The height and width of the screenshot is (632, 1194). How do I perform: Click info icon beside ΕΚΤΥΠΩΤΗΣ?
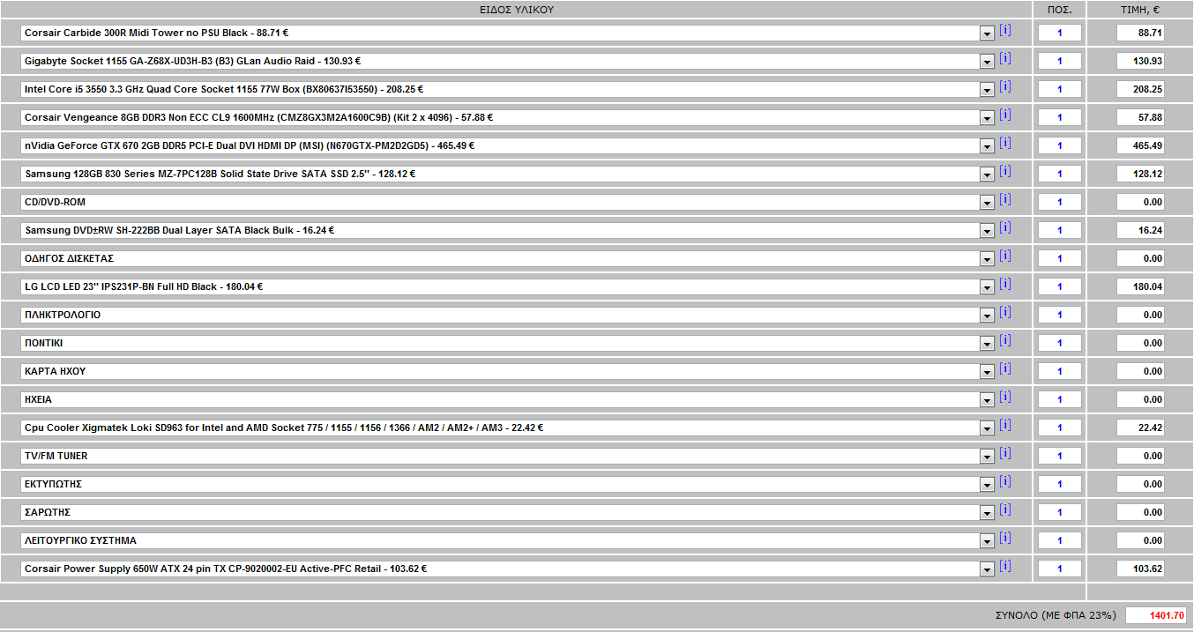(1005, 482)
